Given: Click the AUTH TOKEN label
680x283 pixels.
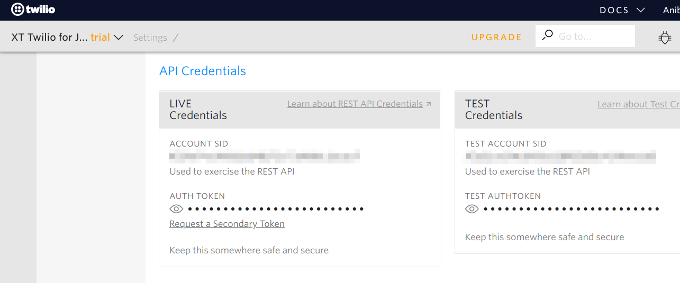Looking at the screenshot, I should click(197, 196).
